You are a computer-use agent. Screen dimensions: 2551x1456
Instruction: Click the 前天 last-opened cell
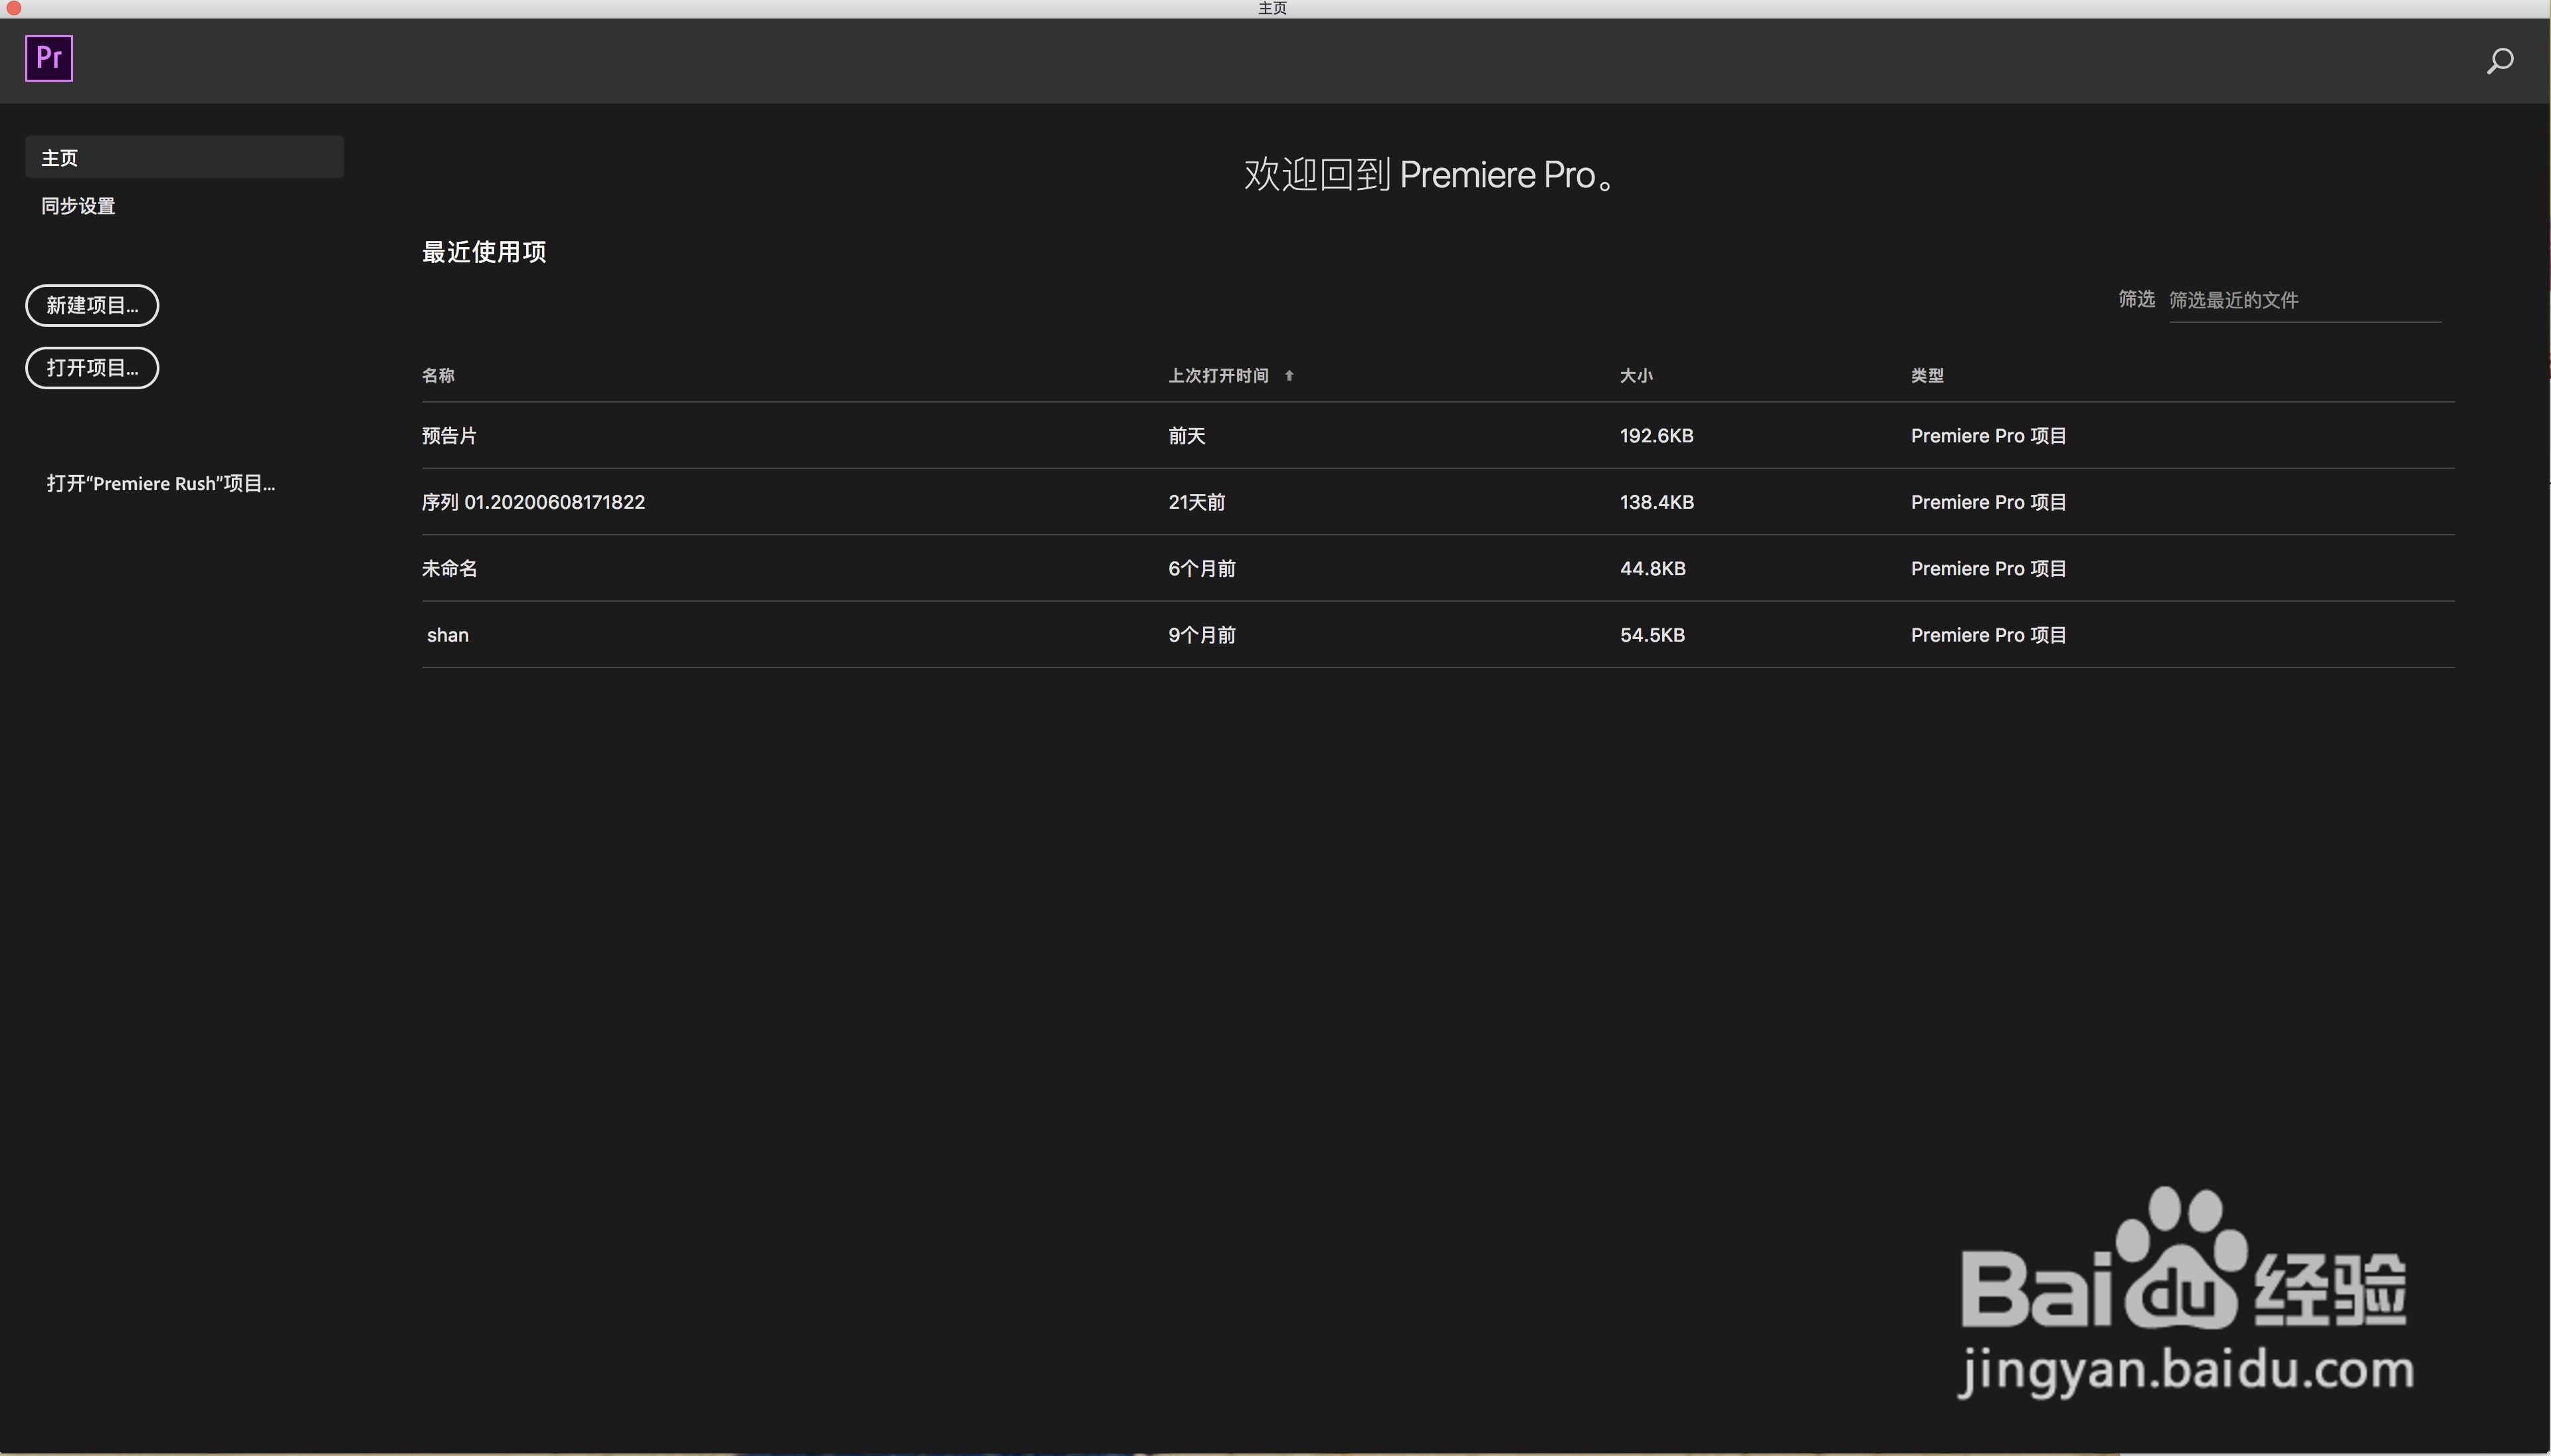click(x=1187, y=436)
